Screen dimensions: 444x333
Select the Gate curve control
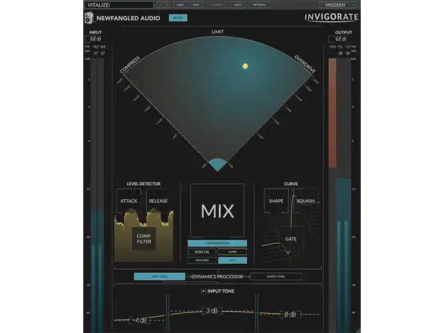click(x=291, y=238)
